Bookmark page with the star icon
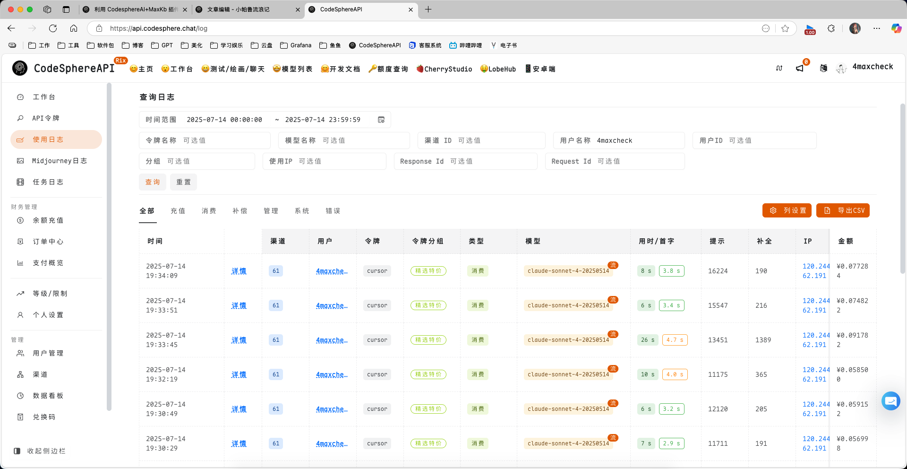 point(785,28)
